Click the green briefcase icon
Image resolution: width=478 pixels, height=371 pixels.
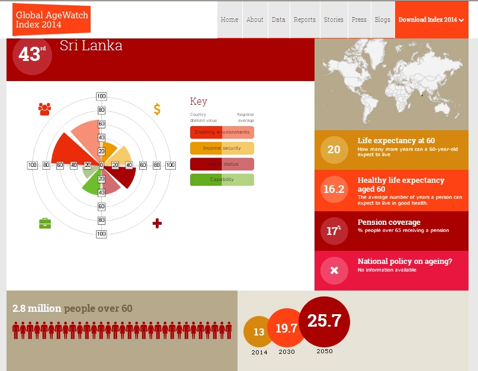[x=45, y=223]
